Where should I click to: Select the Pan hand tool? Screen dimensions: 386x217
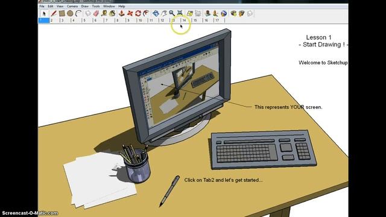point(163,13)
